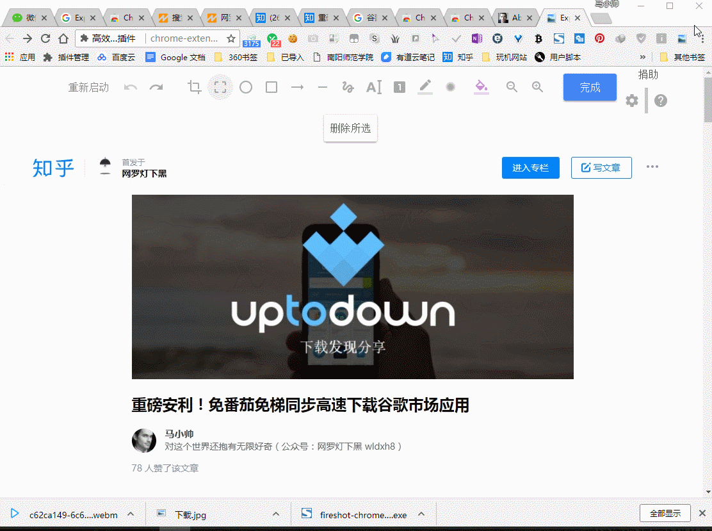Click the extension icon with 3175 badge
This screenshot has height=531, width=712.
click(251, 40)
